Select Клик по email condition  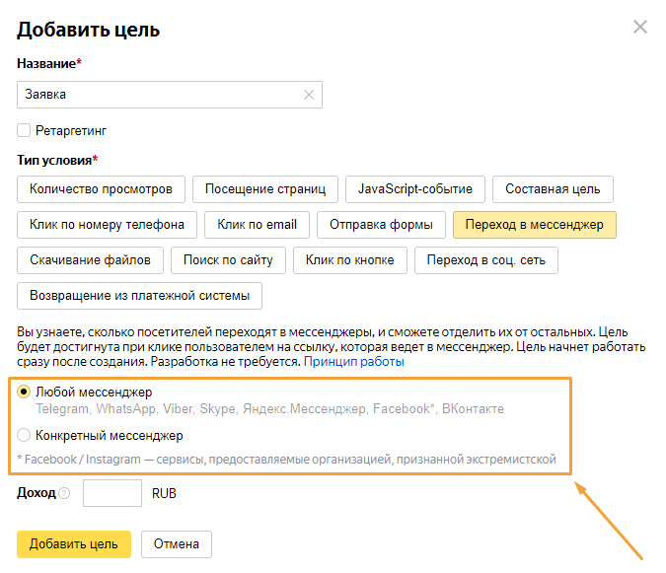pyautogui.click(x=257, y=225)
